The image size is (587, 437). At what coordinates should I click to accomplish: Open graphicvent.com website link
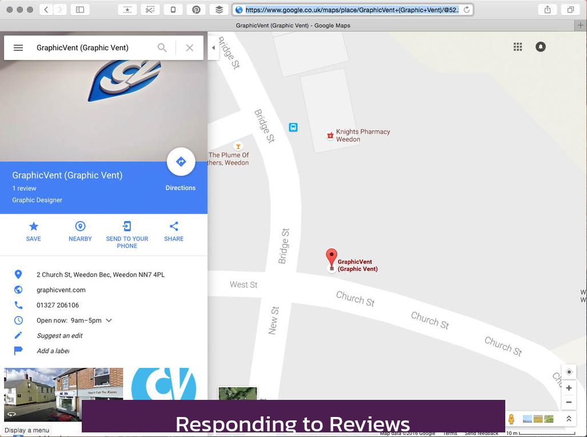61,290
